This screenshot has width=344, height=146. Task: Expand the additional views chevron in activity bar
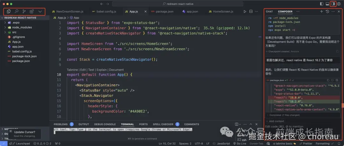pyautogui.click(x=40, y=11)
